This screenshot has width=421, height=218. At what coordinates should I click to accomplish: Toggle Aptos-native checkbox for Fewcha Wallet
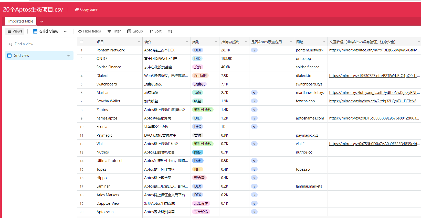coord(254,101)
